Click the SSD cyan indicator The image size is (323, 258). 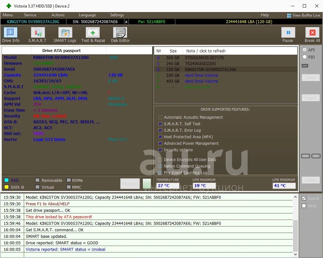[7, 180]
